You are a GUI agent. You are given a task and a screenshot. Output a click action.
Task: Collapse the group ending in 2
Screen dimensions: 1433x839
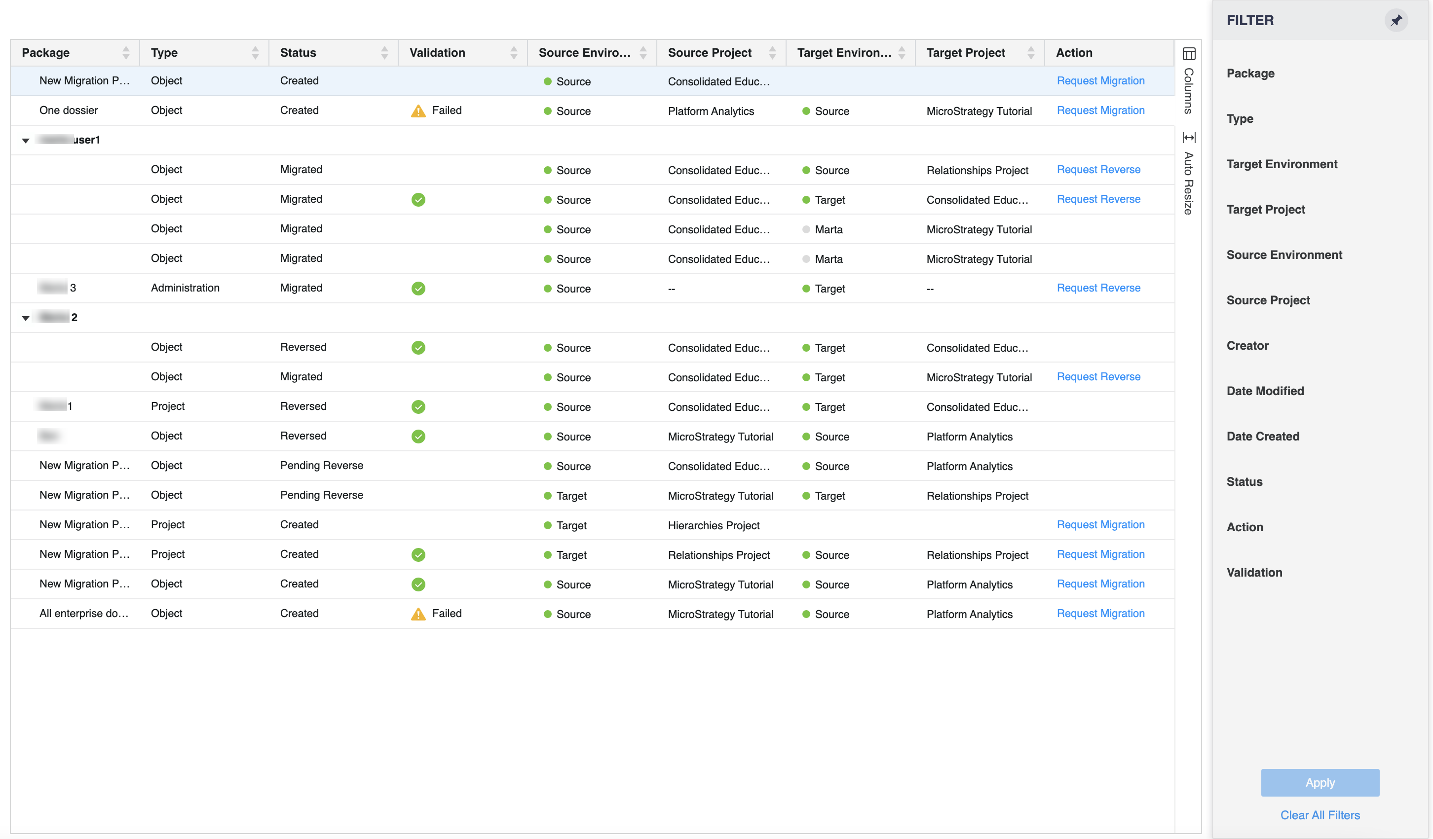26,318
